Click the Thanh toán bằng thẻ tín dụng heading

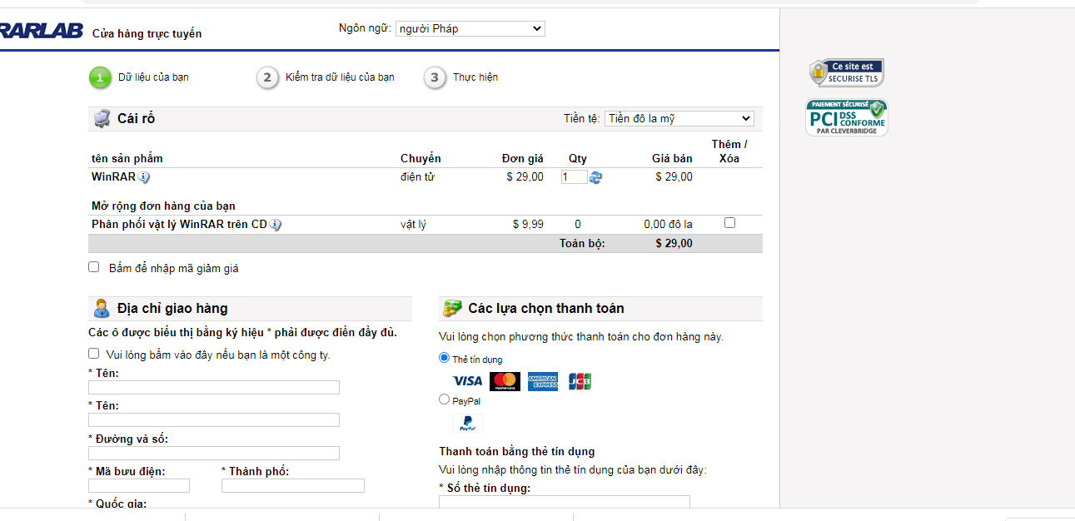(x=517, y=451)
